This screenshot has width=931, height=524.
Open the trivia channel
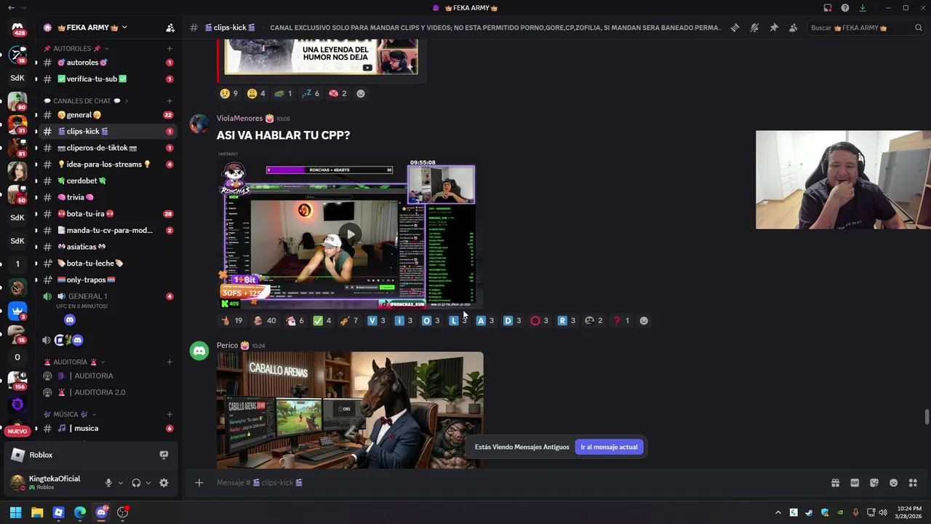[x=108, y=197]
